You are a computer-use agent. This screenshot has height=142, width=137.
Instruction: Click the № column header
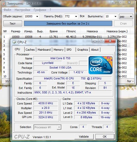(x=5, y=31)
